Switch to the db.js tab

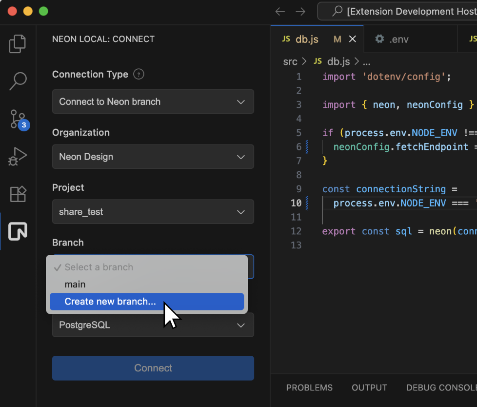[x=317, y=39]
